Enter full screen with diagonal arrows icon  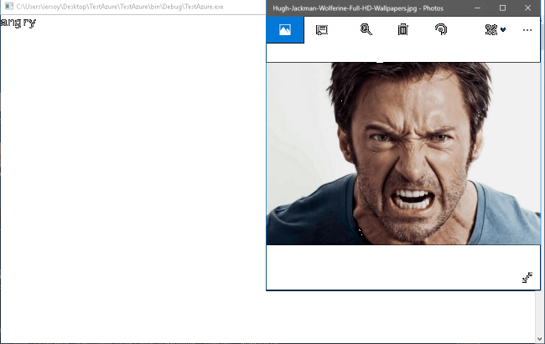527,277
